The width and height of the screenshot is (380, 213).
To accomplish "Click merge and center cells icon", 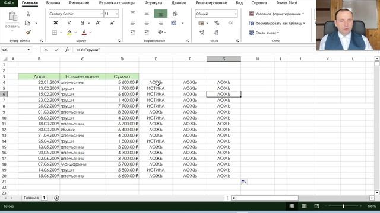I will point(173,23).
